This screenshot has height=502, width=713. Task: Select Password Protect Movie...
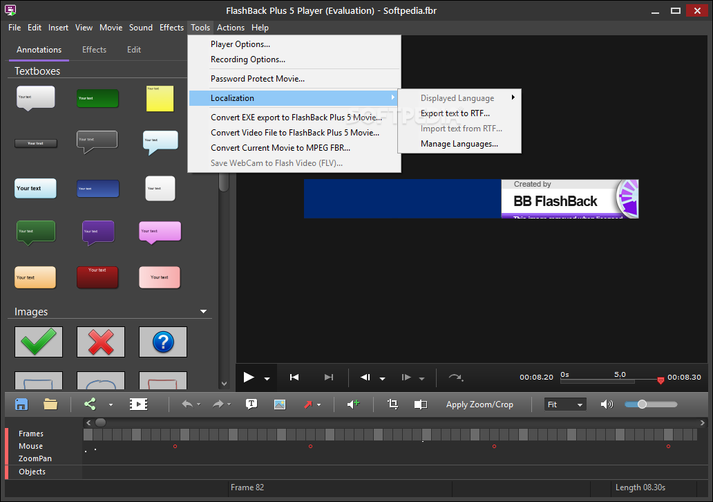294,79
